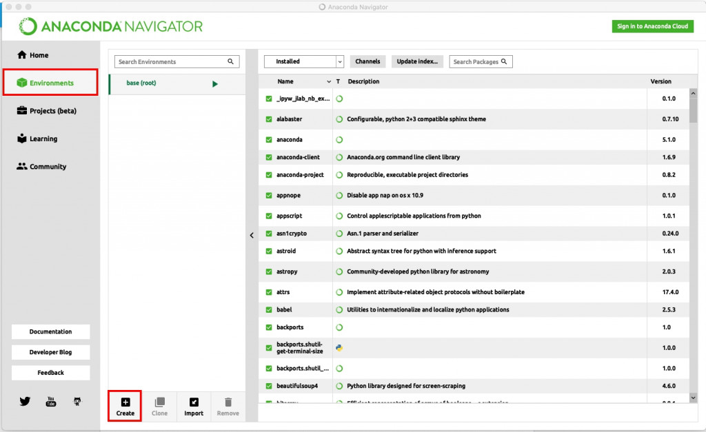Click the Create environment plus icon
Viewport: 706px width, 432px height.
click(125, 402)
